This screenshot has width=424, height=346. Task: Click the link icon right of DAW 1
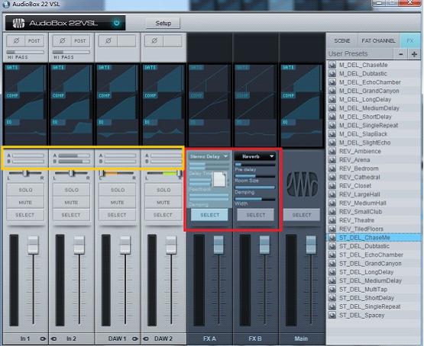tap(134, 338)
